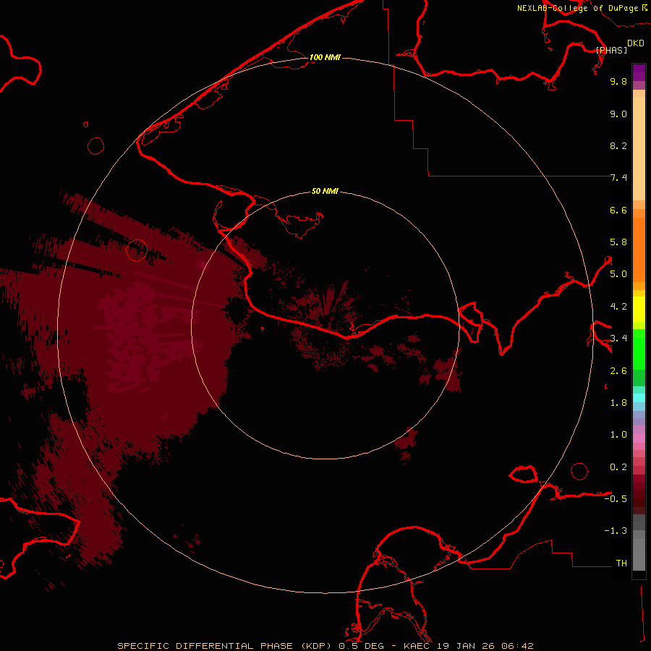Image resolution: width=651 pixels, height=651 pixels.
Task: Click the 9.8 value on color scale
Action: pyautogui.click(x=618, y=81)
